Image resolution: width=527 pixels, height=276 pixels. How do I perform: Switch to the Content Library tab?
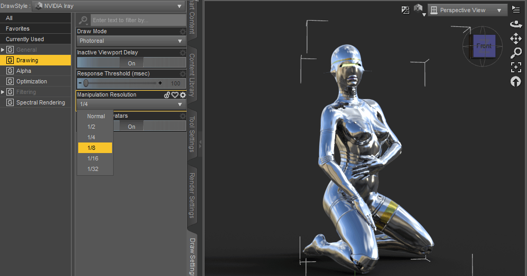click(192, 75)
